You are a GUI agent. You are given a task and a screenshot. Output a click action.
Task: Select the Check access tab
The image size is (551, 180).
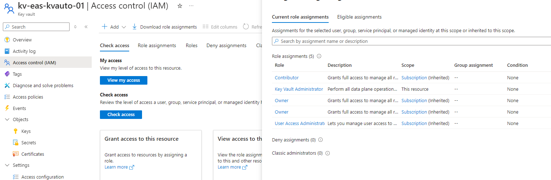[x=115, y=45]
